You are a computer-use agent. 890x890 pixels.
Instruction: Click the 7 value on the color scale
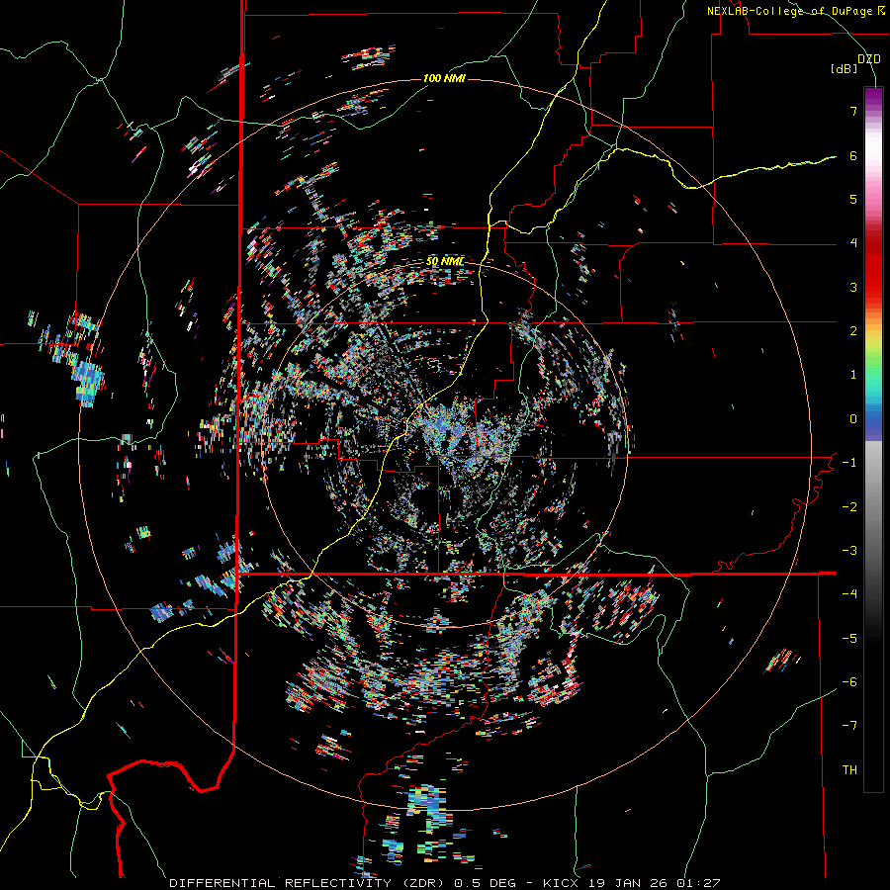coord(853,111)
